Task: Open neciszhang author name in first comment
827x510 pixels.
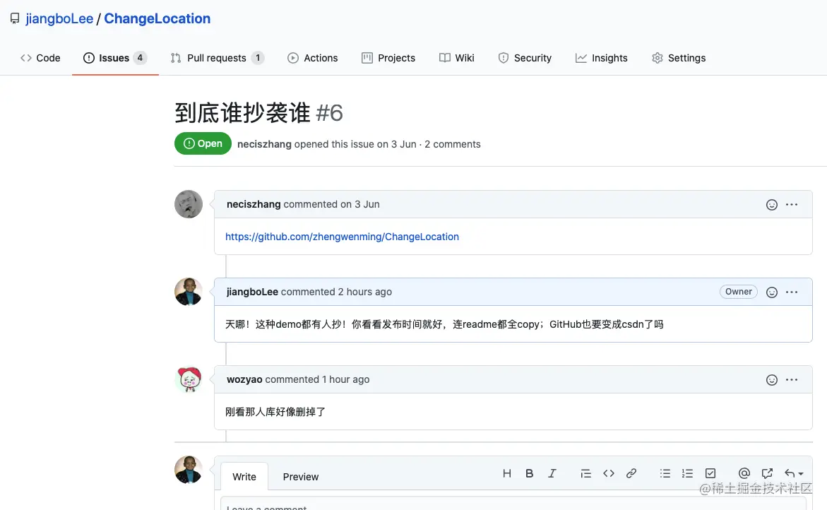Action: point(254,204)
